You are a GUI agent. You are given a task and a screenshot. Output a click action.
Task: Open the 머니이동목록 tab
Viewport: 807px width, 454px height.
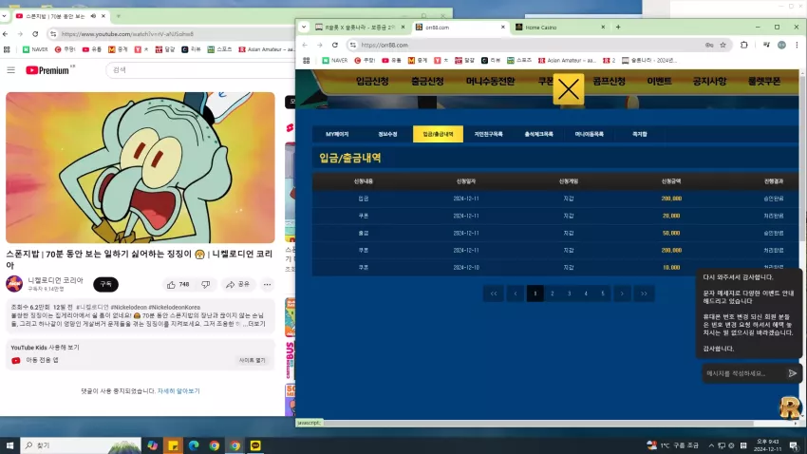(x=590, y=134)
